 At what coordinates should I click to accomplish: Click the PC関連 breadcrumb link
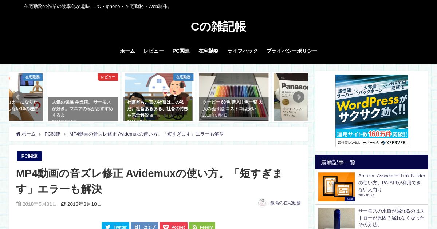tap(52, 134)
